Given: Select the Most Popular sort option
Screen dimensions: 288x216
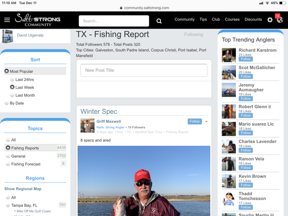Looking at the screenshot, I should click(x=35, y=71).
